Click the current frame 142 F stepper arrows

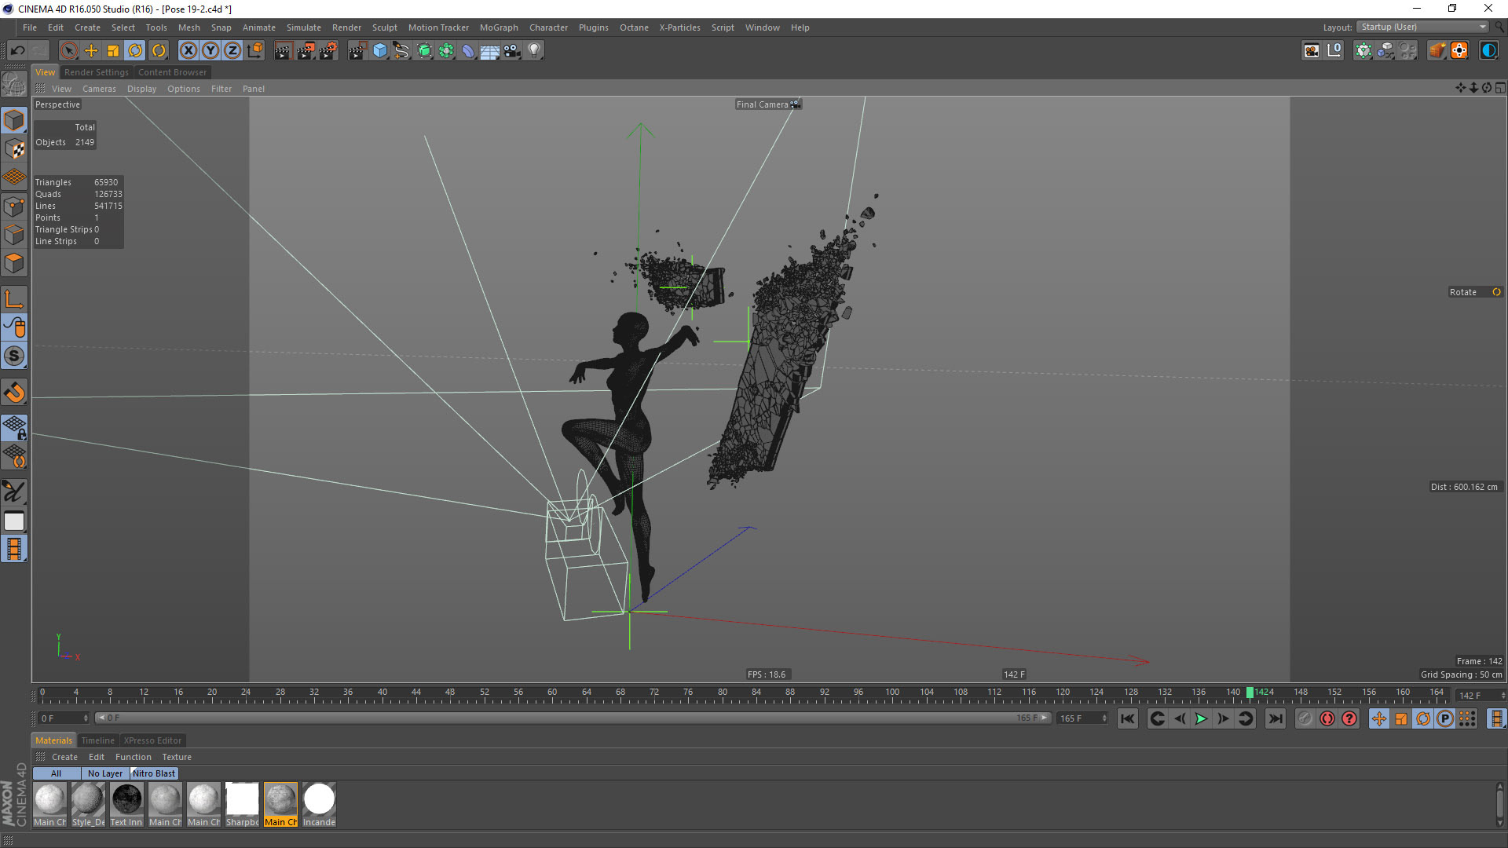1503,696
